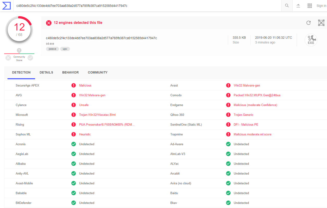This screenshot has height=208, width=327.
Task: Click Comodo red alert icon
Action: point(228,95)
